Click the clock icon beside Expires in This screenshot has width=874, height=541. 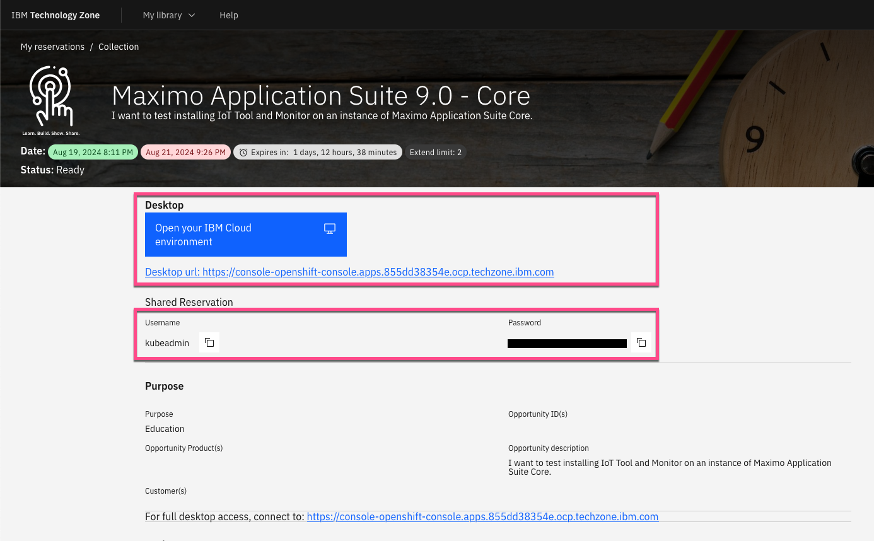[x=243, y=153]
